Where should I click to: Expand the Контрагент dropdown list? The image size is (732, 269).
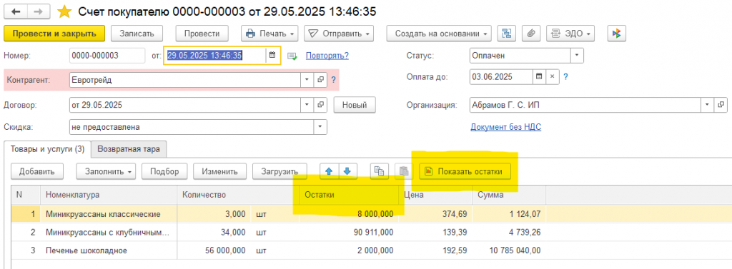point(307,79)
